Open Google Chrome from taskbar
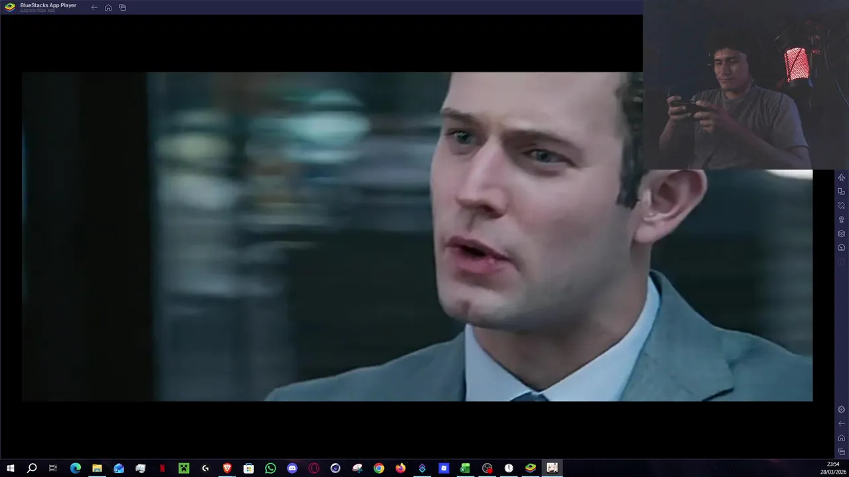This screenshot has width=849, height=477. pos(379,468)
